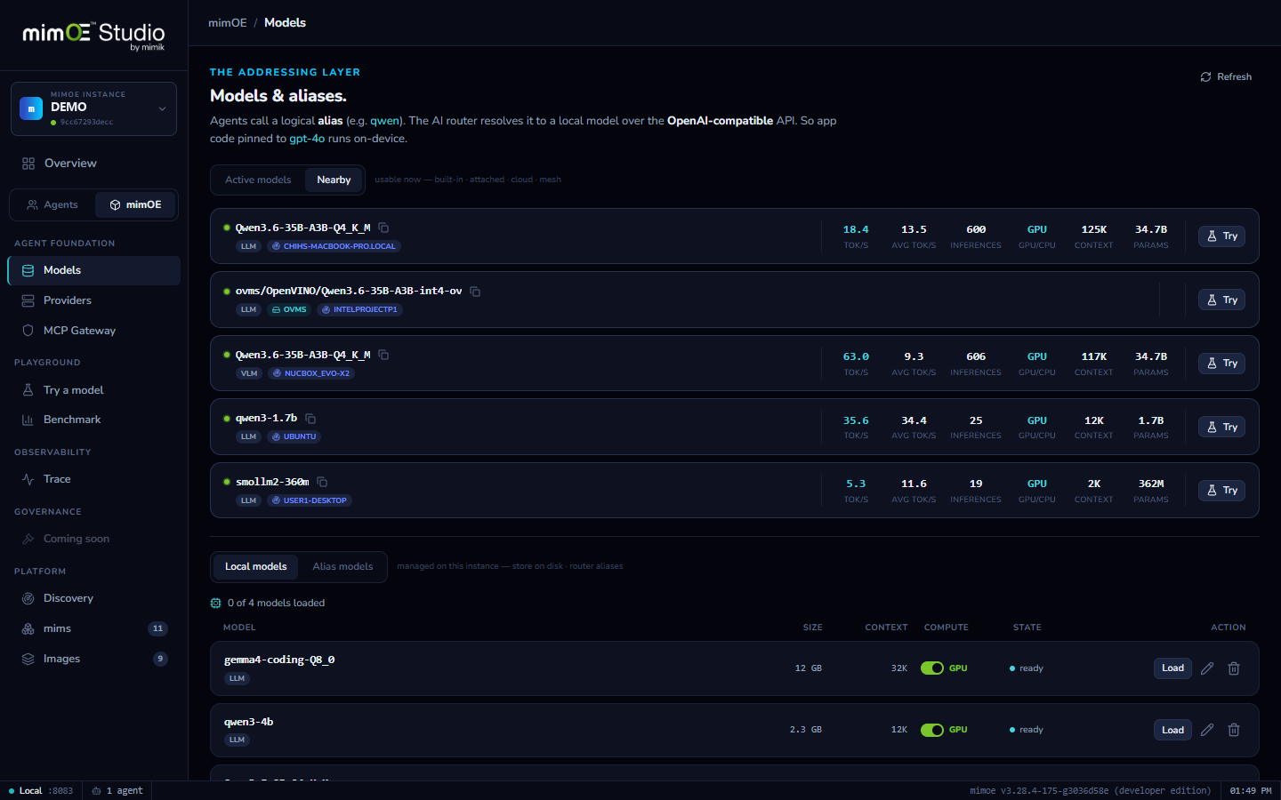Load the gemma4-coding-Q8_0 model
The image size is (1281, 800).
[1172, 668]
